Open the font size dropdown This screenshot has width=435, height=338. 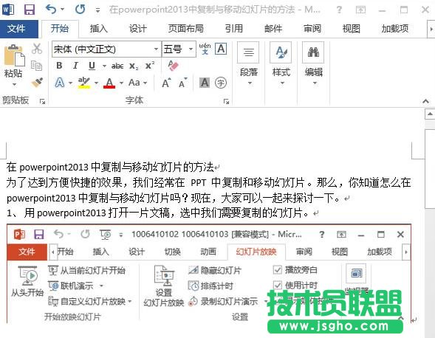click(x=191, y=49)
